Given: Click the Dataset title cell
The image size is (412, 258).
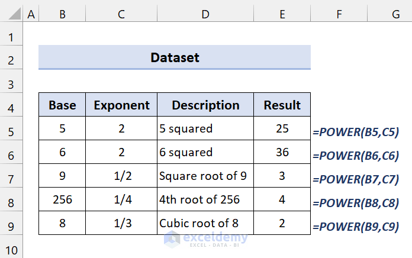Looking at the screenshot, I should pos(175,57).
